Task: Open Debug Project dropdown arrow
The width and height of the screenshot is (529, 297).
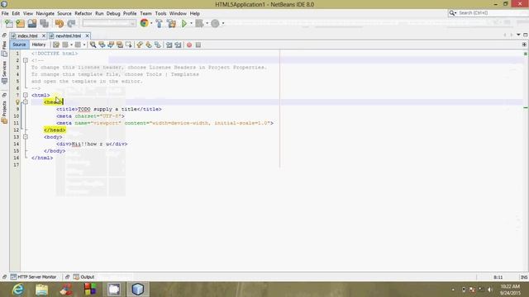Action: click(207, 23)
